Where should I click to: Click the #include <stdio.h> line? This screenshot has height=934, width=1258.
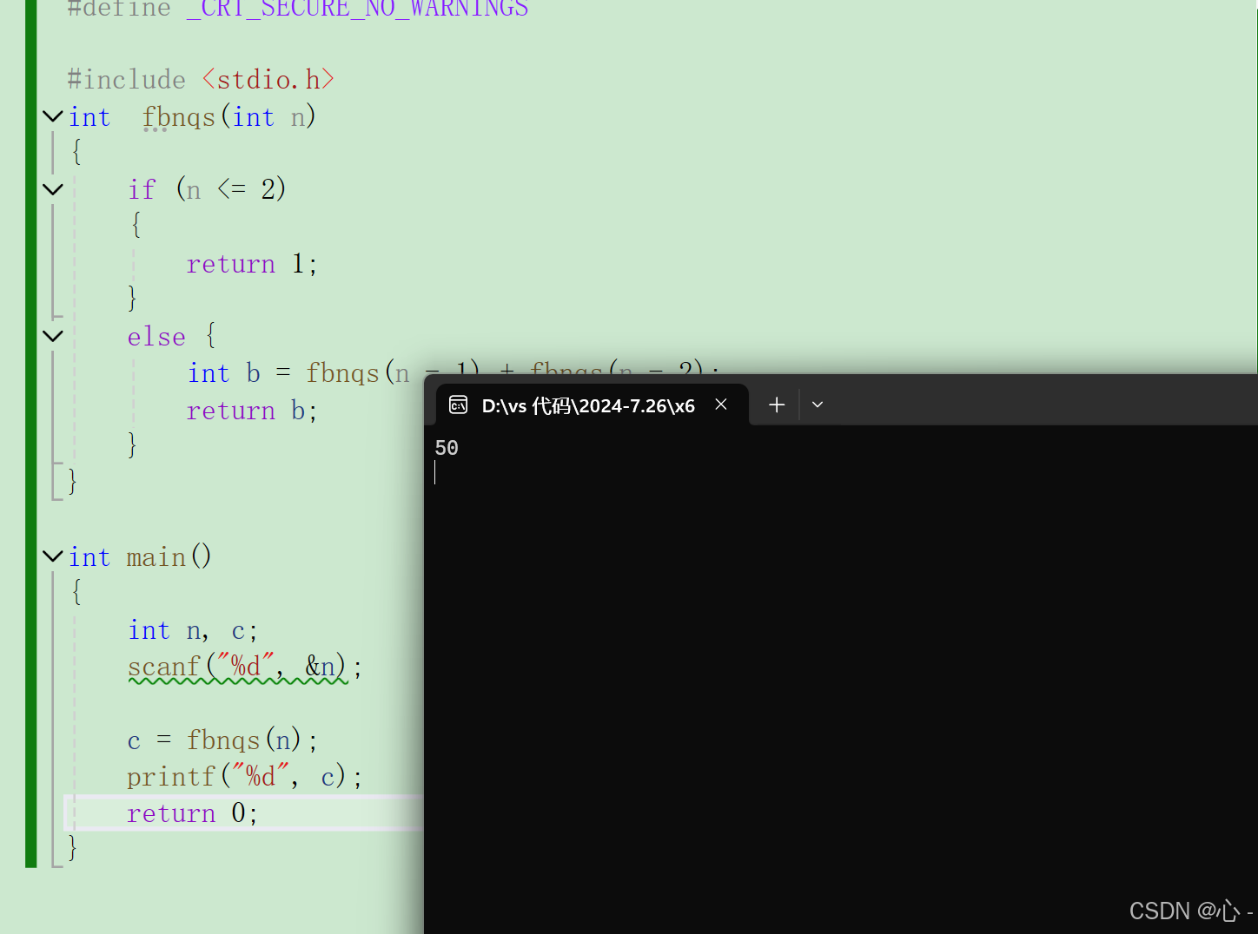(201, 80)
